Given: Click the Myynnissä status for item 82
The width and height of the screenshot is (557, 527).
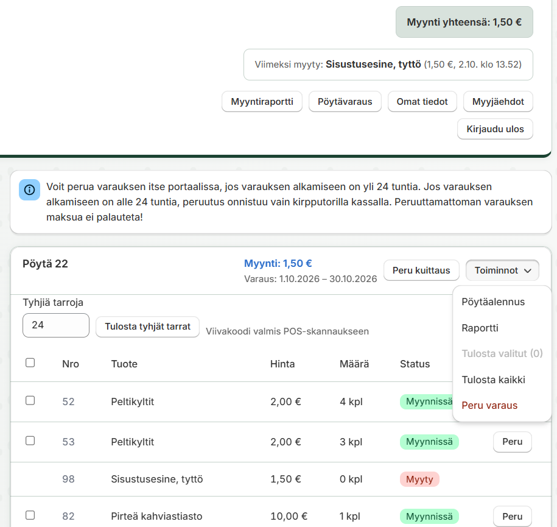Looking at the screenshot, I should point(429,516).
